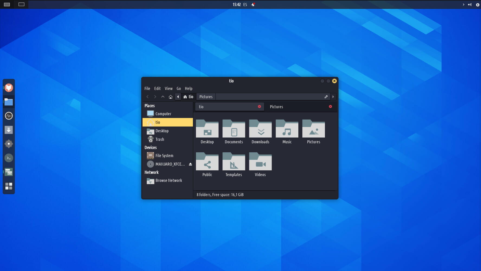Open the Go menu

tap(179, 88)
